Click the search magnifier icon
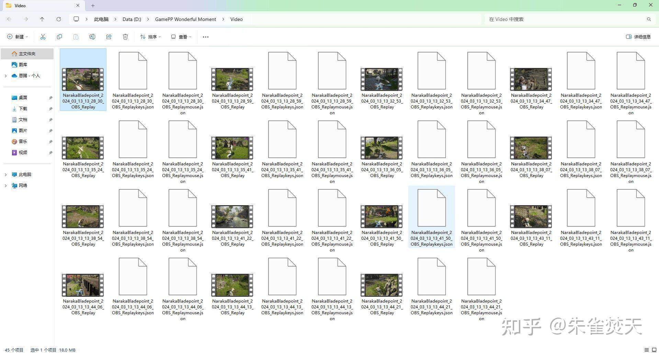 tap(649, 19)
